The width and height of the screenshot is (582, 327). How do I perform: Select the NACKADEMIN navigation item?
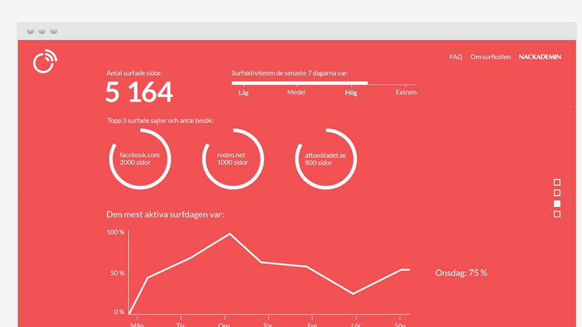(540, 57)
